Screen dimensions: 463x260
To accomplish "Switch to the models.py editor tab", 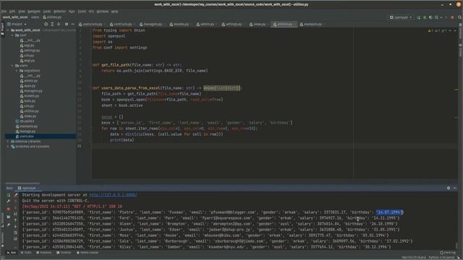I will (181, 24).
